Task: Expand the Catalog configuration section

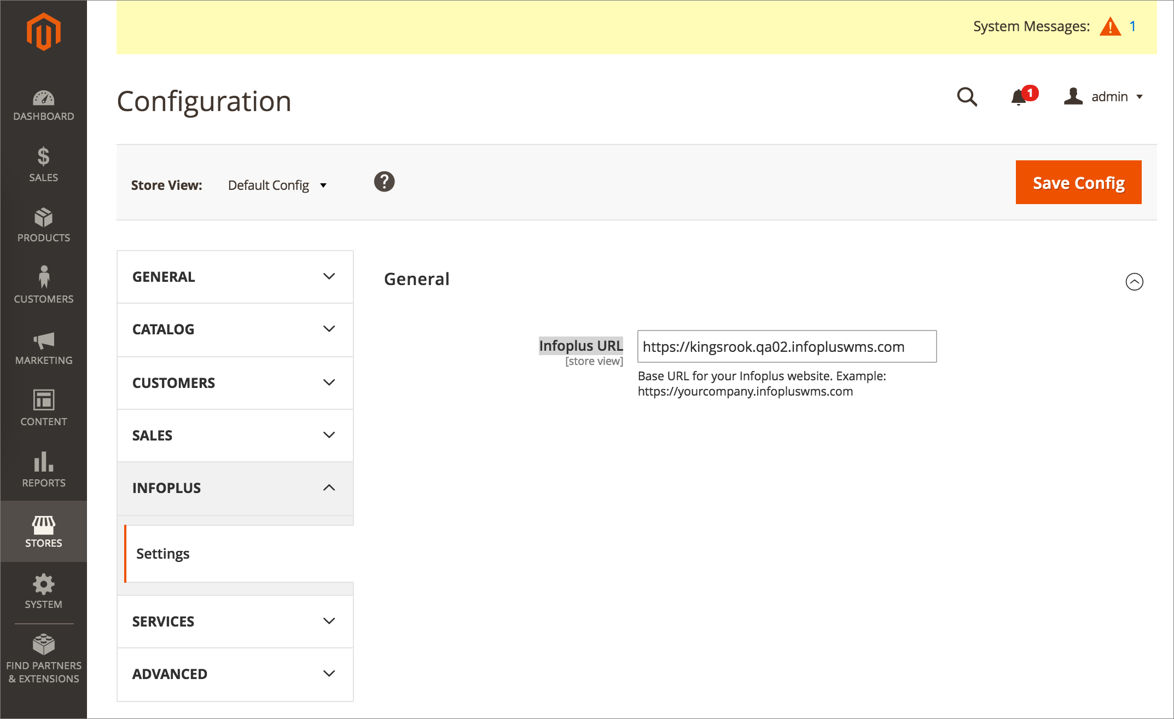Action: (x=235, y=329)
